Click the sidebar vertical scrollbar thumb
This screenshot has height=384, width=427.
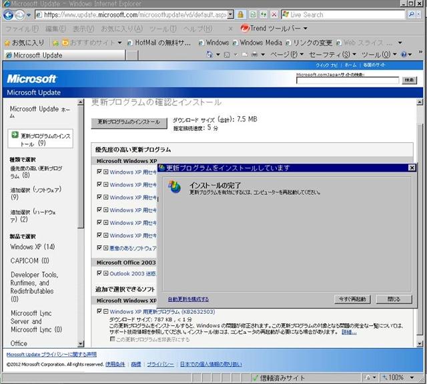click(80, 166)
